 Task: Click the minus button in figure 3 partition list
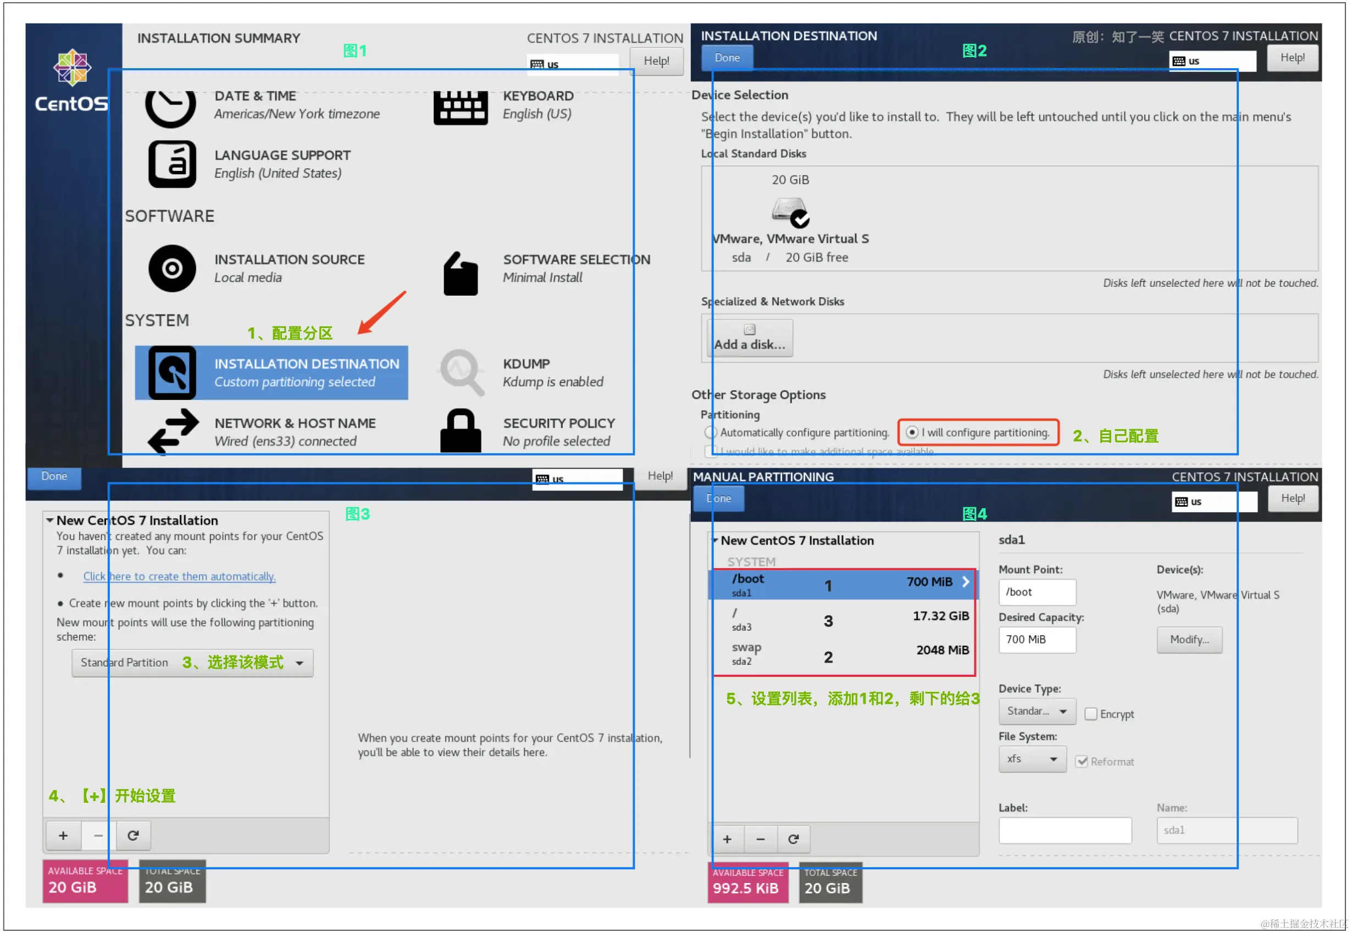(x=98, y=836)
